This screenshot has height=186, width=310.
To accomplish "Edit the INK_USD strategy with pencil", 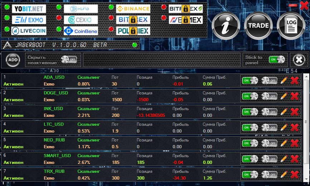I will tap(284, 112).
